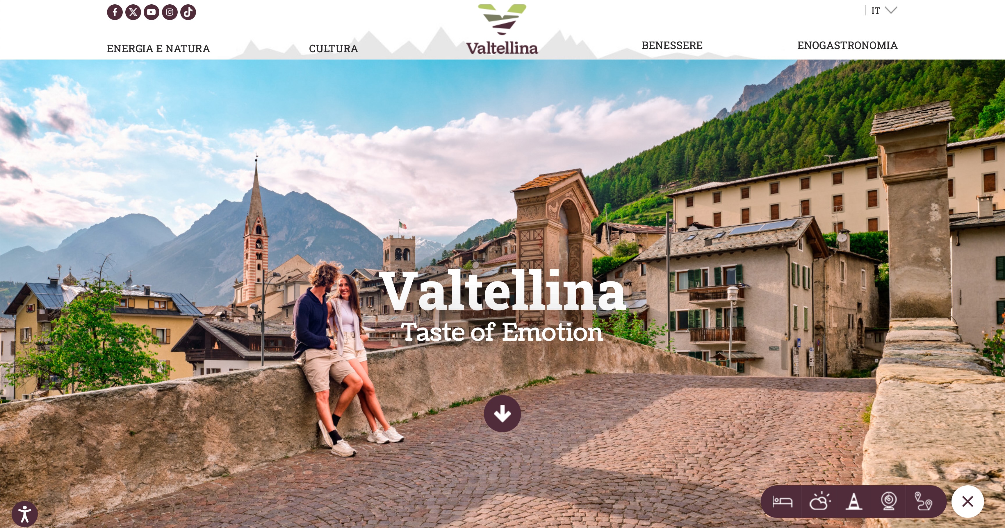
Task: Open the ENOGASTRONOMIA menu
Action: point(847,46)
